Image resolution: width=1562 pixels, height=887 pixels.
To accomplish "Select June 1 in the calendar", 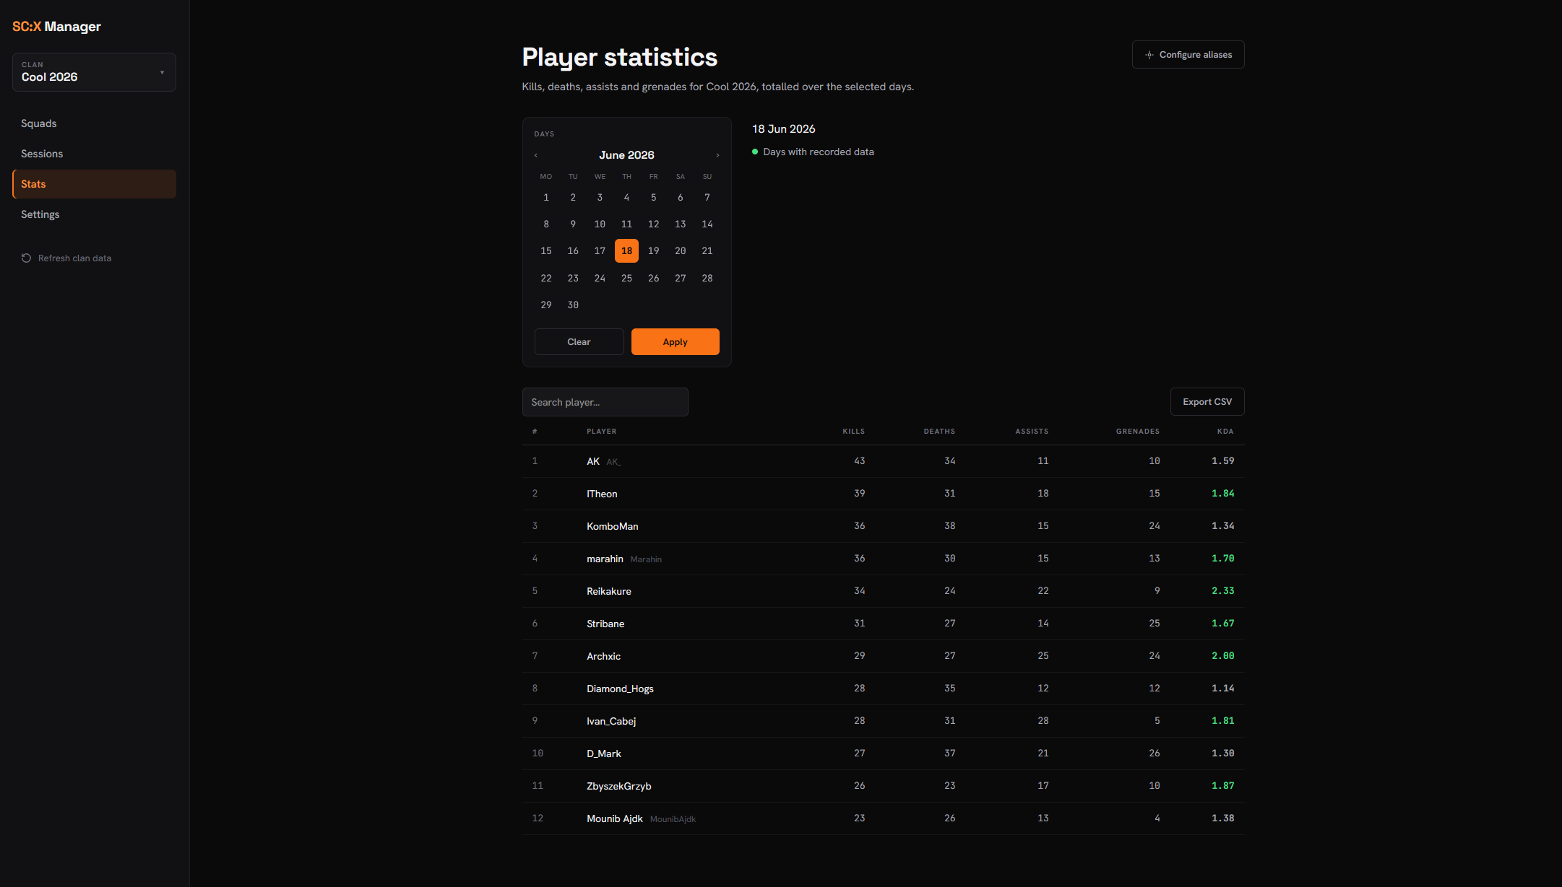I will coord(546,198).
